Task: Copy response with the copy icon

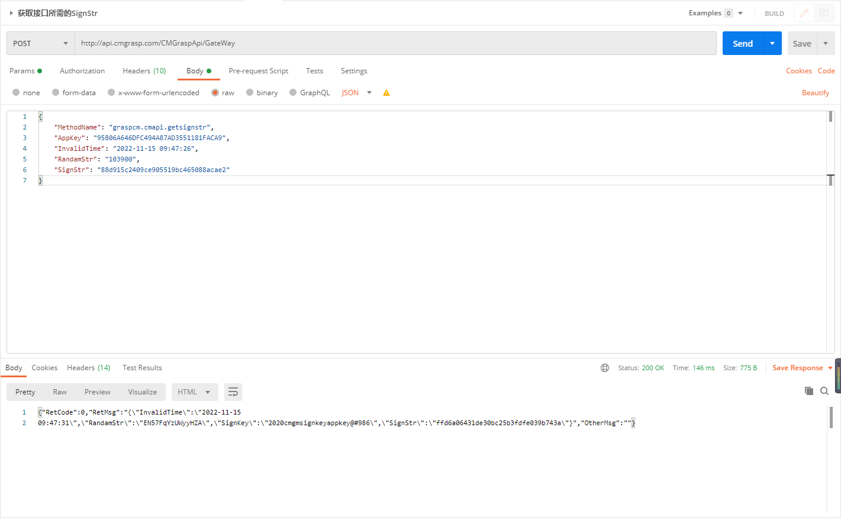Action: [x=809, y=391]
